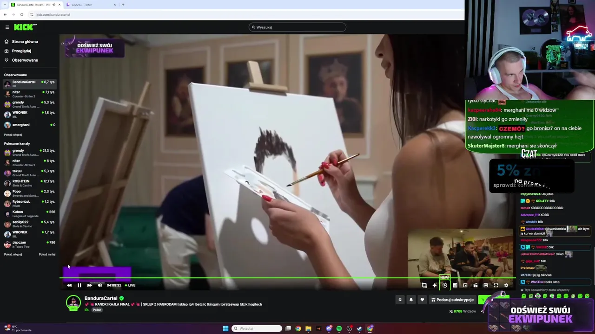Fast forward the stream player

(x=89, y=285)
